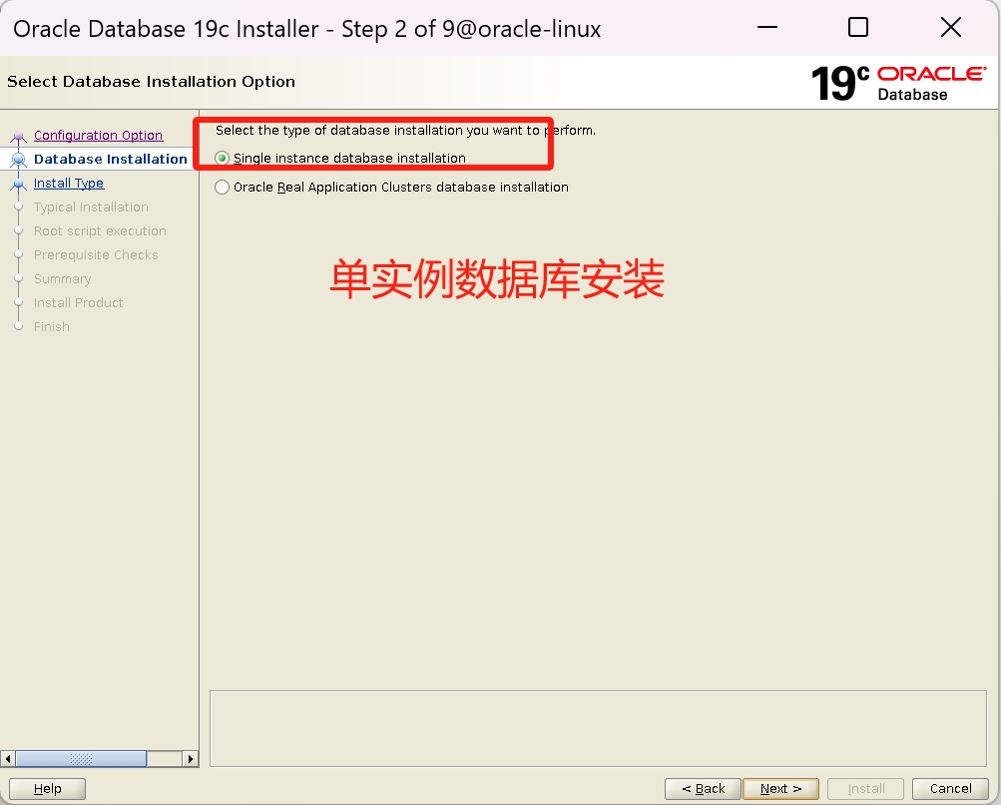Go to the Install Type step link
The height and width of the screenshot is (805, 1001).
point(69,184)
